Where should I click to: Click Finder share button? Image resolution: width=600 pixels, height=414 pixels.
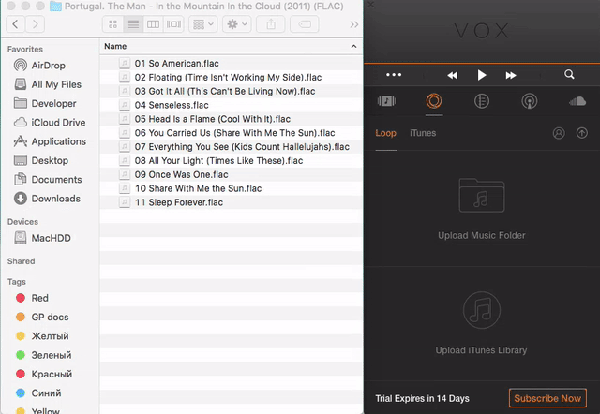(271, 24)
